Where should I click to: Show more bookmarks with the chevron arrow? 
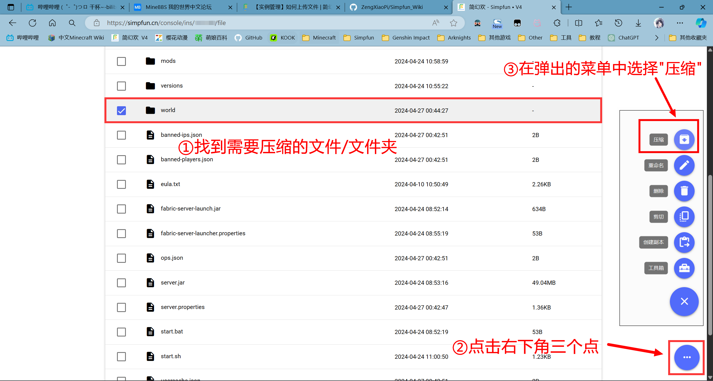(x=656, y=38)
